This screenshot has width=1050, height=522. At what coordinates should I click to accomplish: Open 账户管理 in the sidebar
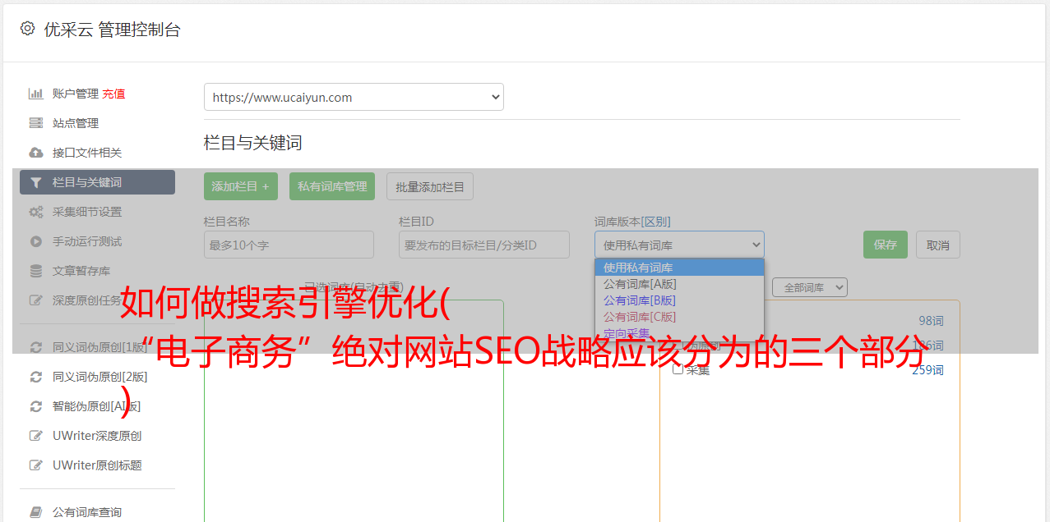(x=76, y=94)
